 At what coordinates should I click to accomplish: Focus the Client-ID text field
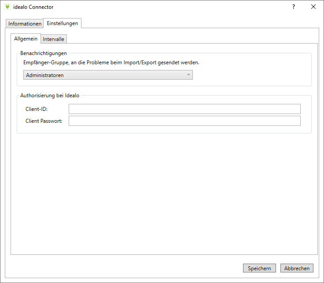click(184, 109)
